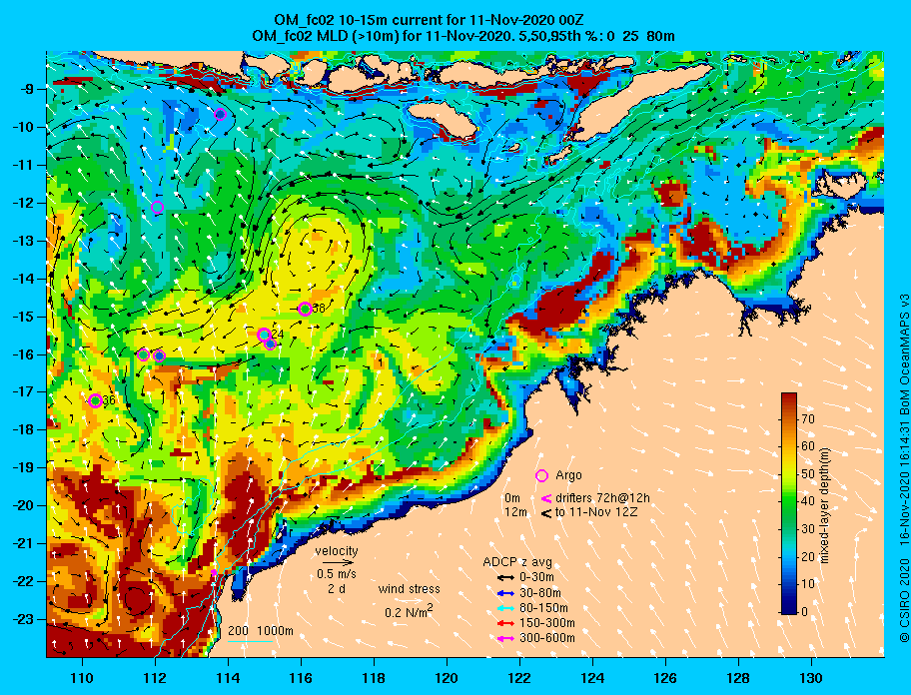
Task: Click the magenta 0m drifter arrowhead in legend
Action: (546, 498)
